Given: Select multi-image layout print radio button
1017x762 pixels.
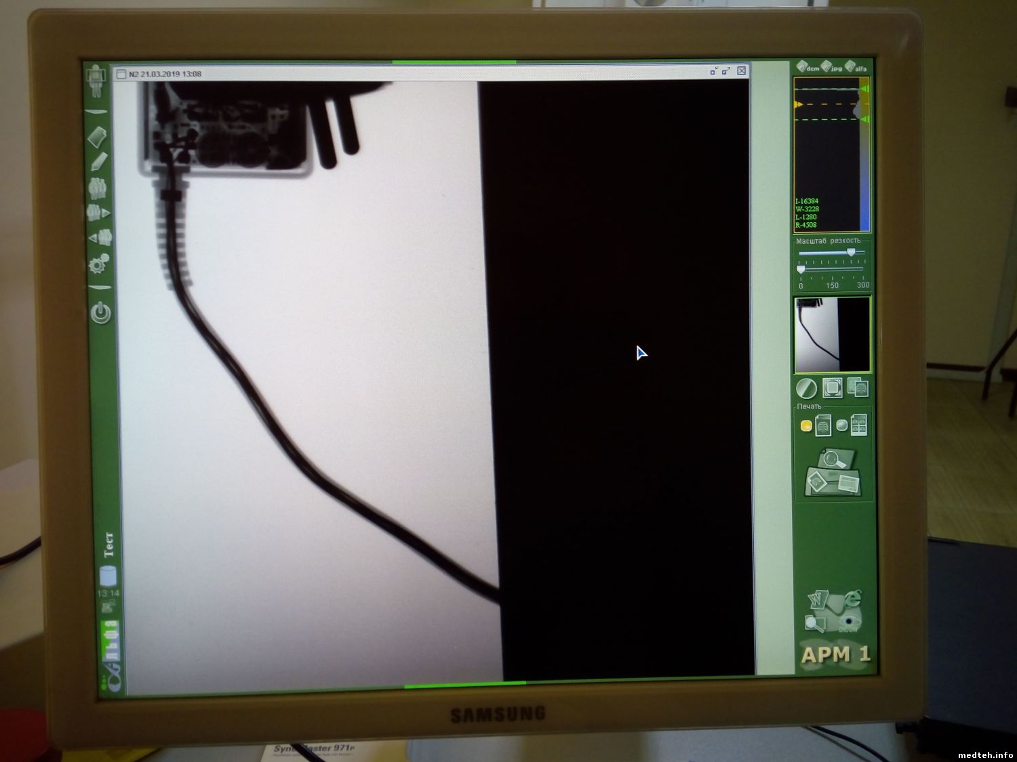Looking at the screenshot, I should click(842, 425).
